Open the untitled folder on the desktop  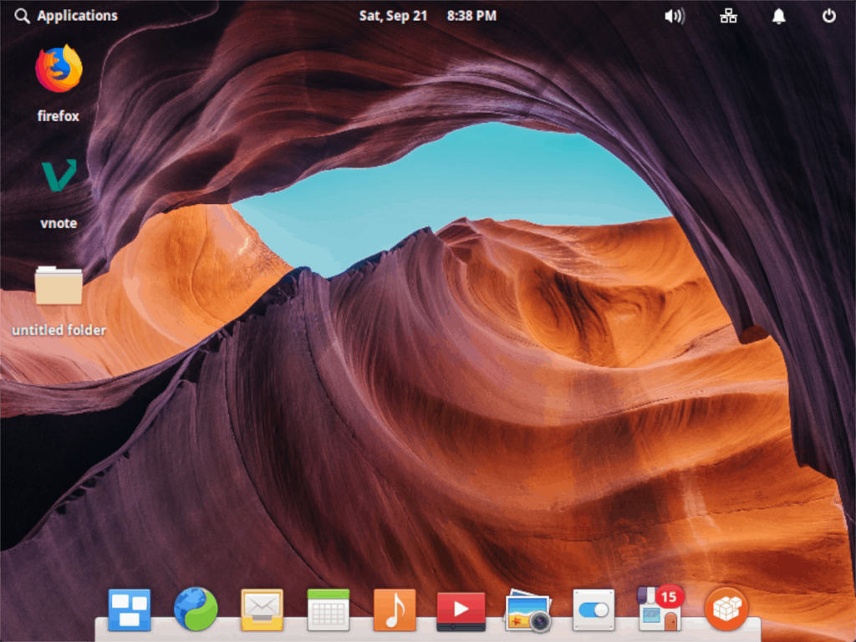click(57, 284)
